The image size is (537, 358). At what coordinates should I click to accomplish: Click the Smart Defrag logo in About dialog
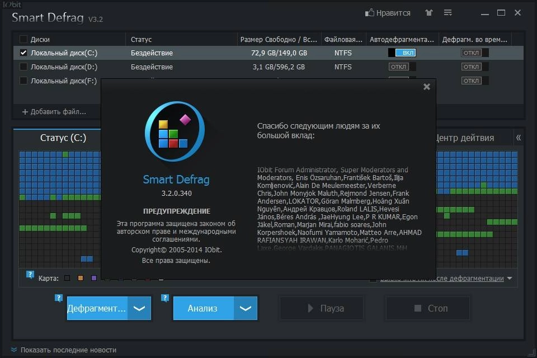point(175,131)
